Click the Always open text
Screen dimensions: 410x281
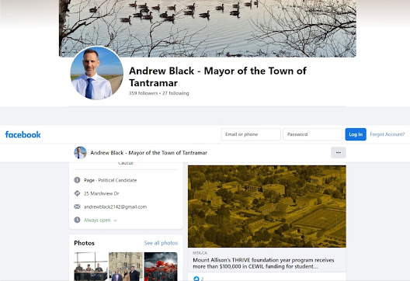[x=97, y=220]
